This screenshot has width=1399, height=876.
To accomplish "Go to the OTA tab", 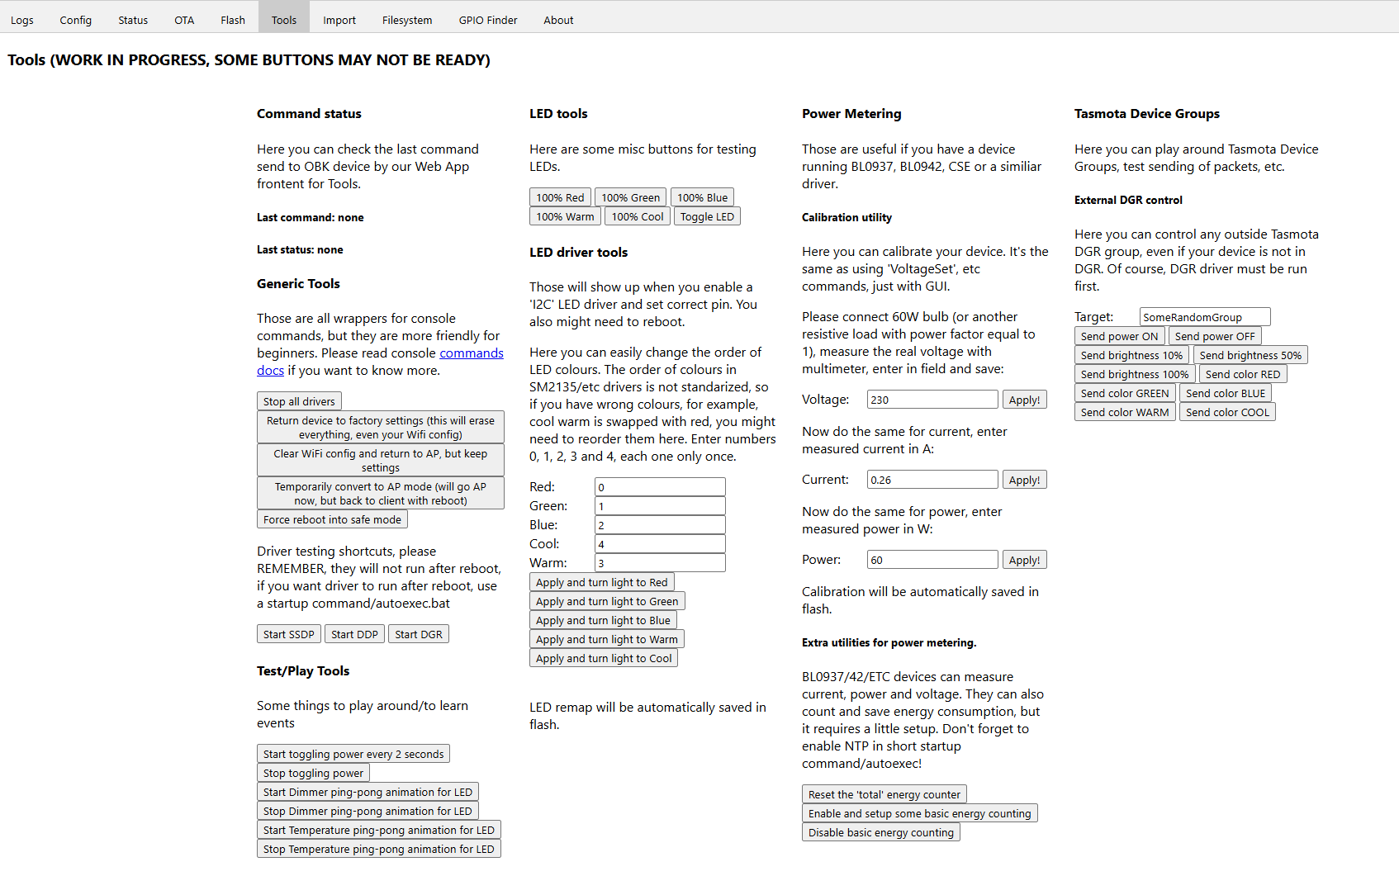I will point(184,20).
